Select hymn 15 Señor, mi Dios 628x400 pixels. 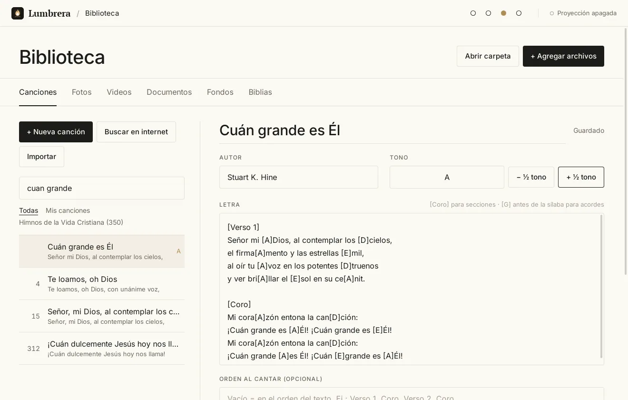click(102, 316)
